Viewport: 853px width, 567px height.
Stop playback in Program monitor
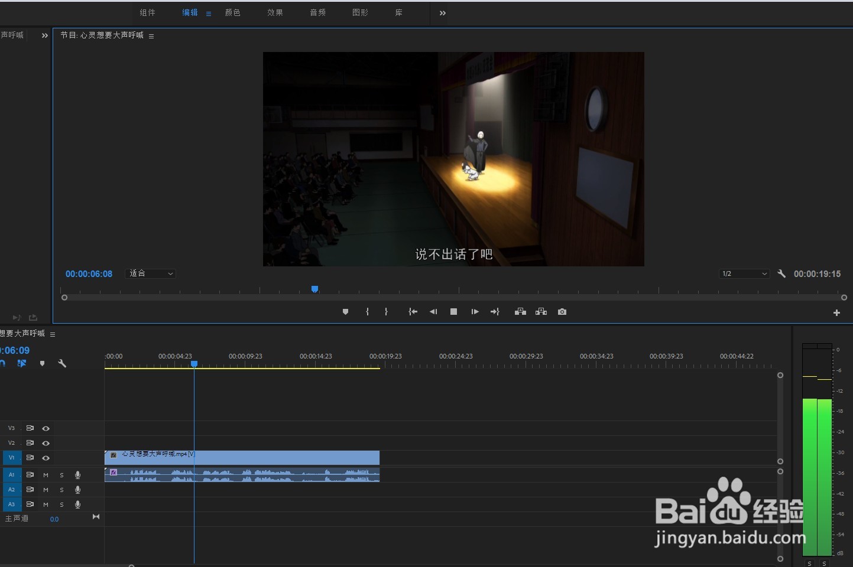pyautogui.click(x=453, y=312)
